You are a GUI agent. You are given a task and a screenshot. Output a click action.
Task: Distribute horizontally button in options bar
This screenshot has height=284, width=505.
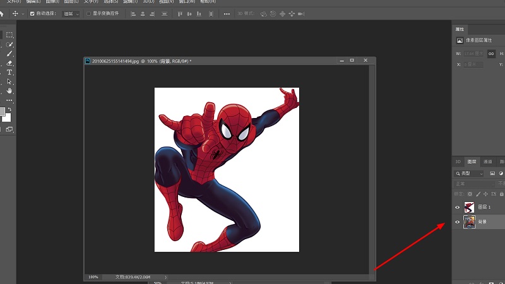[x=211, y=14]
